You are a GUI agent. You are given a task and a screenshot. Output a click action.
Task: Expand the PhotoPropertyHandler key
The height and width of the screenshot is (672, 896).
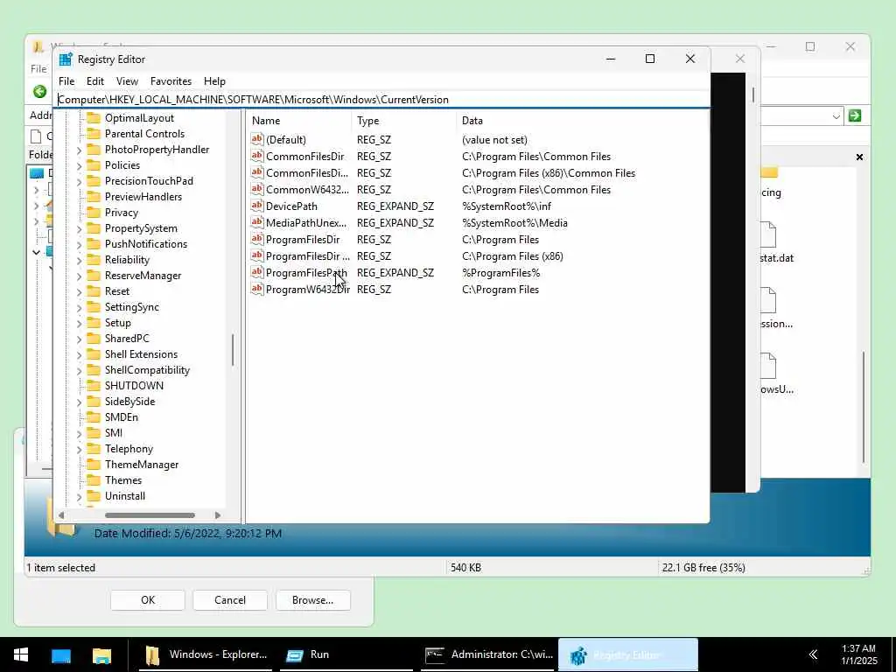(79, 150)
